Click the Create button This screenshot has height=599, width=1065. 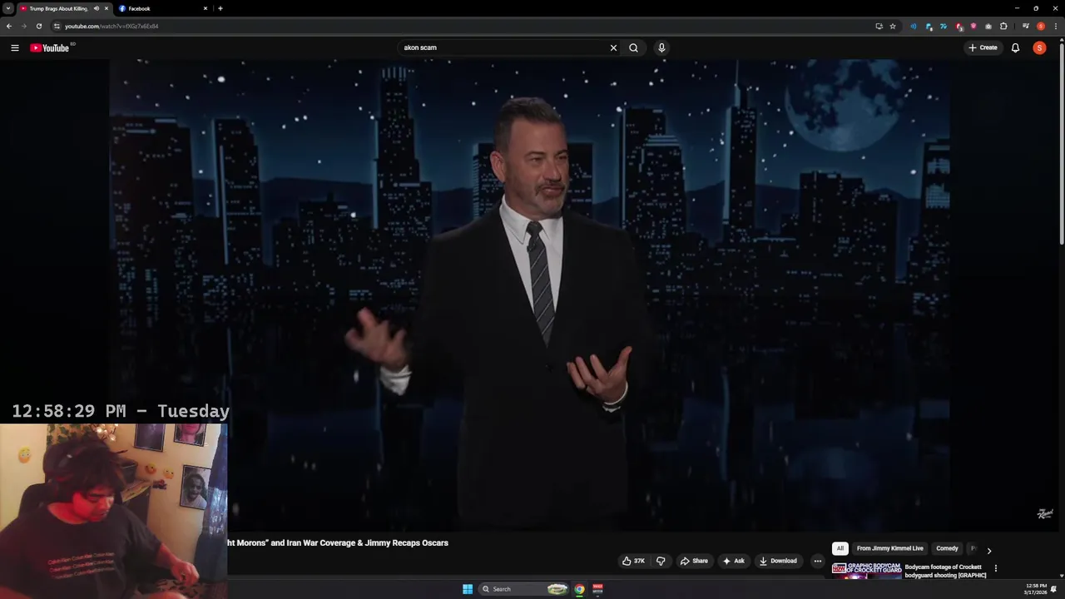tap(983, 47)
